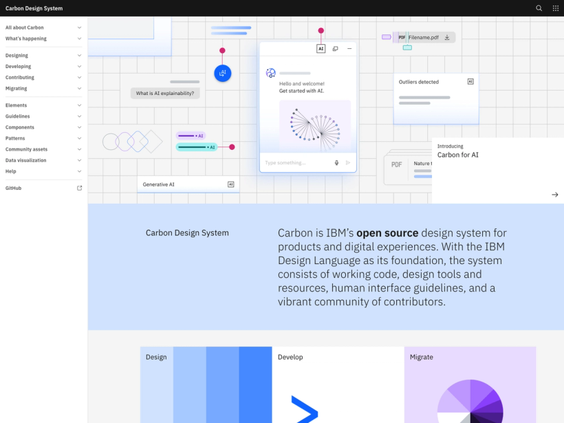Open Patterns in the sidebar
Screen dimensions: 564x423
click(43, 138)
